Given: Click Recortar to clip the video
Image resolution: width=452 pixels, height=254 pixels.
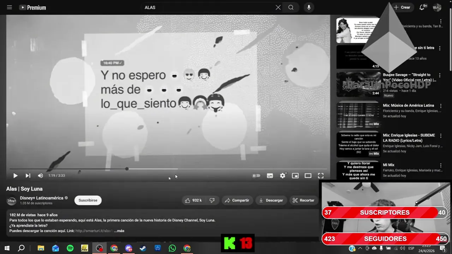Looking at the screenshot, I should pos(303,200).
